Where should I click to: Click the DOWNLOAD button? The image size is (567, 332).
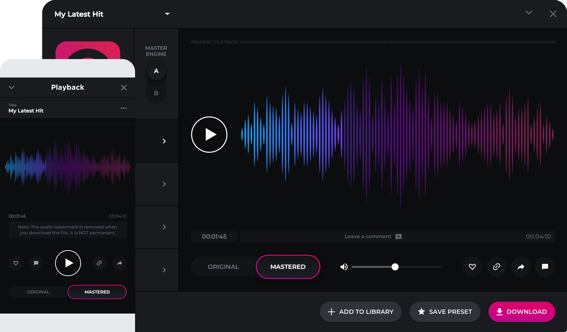[522, 312]
